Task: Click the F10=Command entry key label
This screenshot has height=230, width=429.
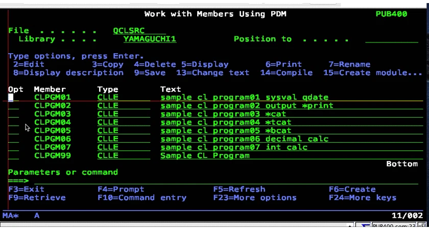Action: click(142, 197)
